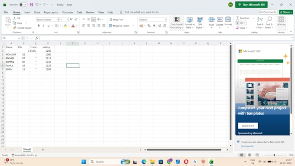Follow the See benefits link
Image resolution: width=295 pixels, height=166 pixels.
coord(247,146)
